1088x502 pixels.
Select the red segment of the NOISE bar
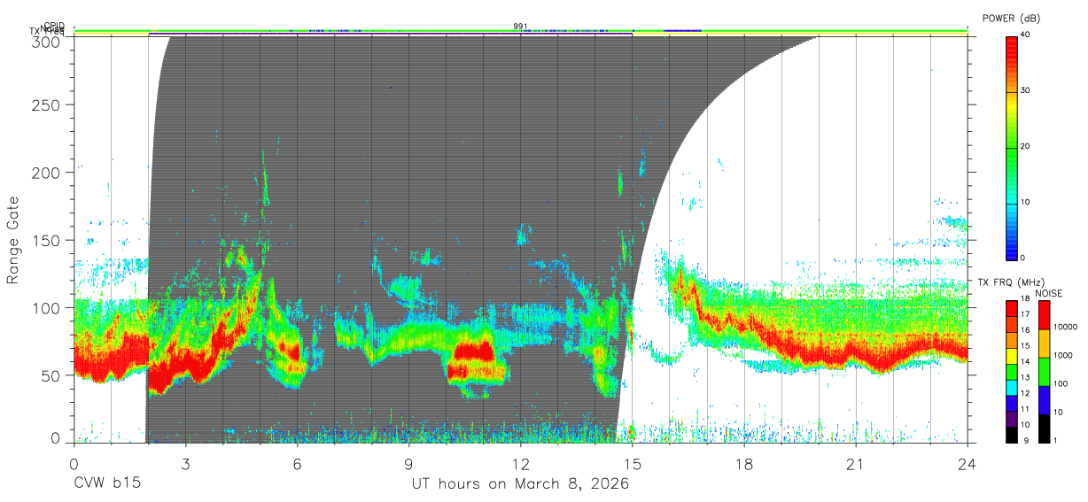[x=1044, y=315]
